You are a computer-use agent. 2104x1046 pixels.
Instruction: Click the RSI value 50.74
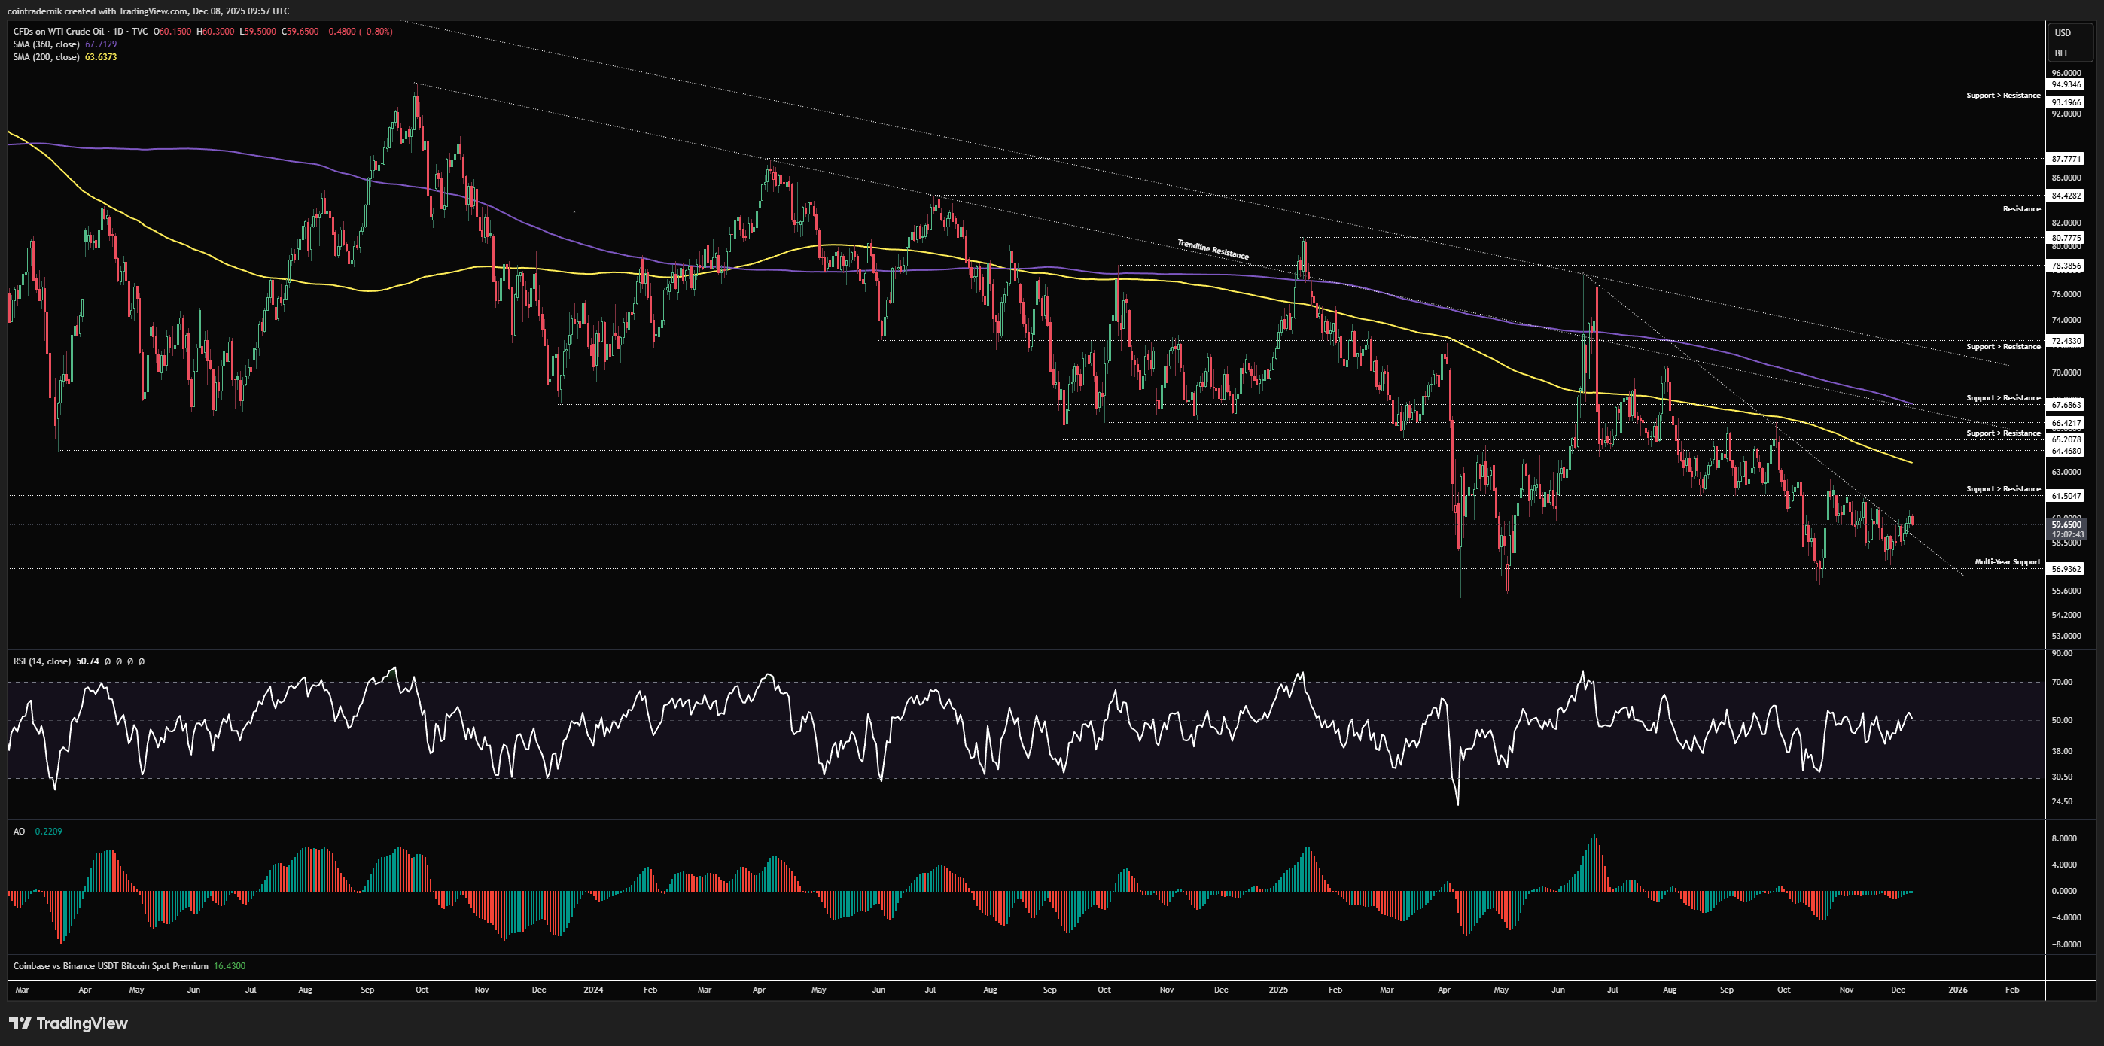coord(87,661)
